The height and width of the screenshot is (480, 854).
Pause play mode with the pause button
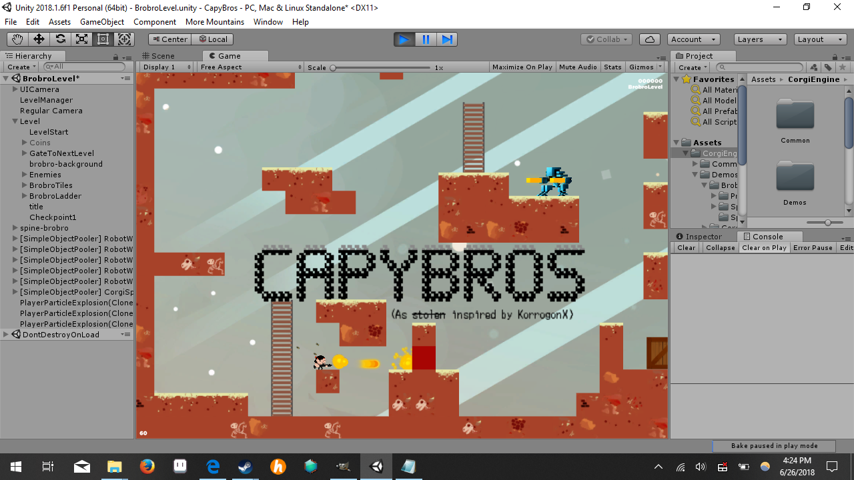(425, 39)
